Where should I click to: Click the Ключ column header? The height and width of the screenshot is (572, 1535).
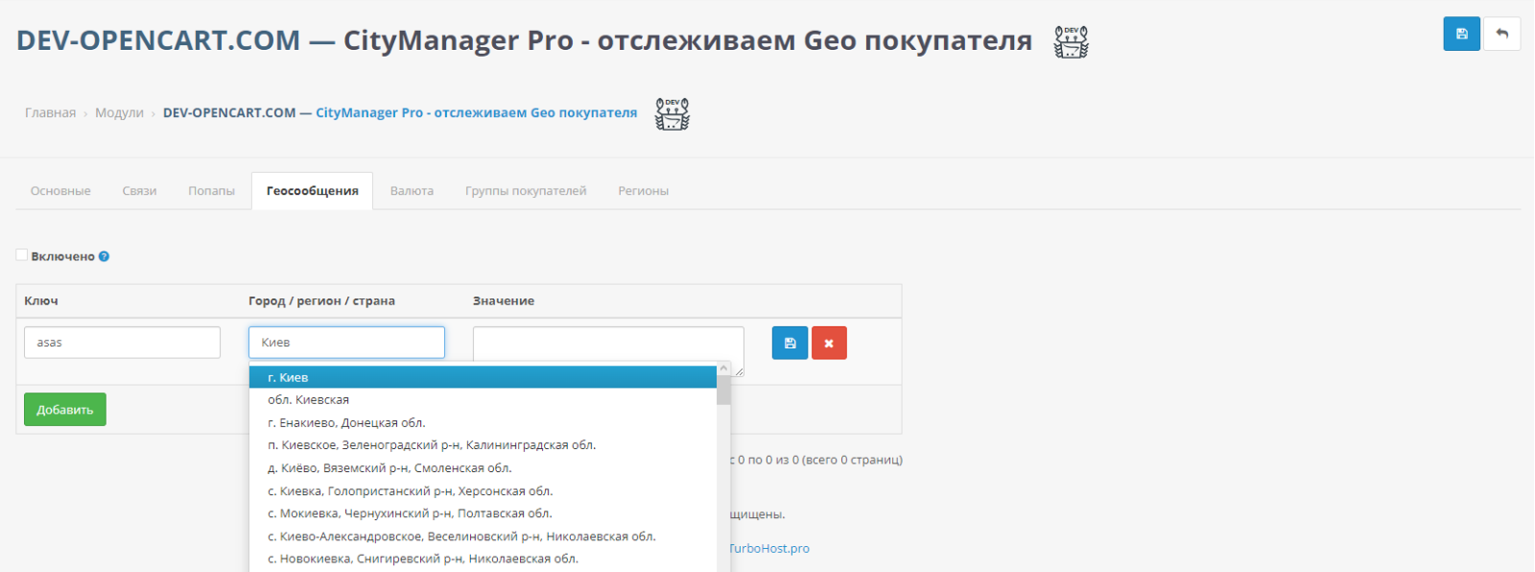click(41, 301)
